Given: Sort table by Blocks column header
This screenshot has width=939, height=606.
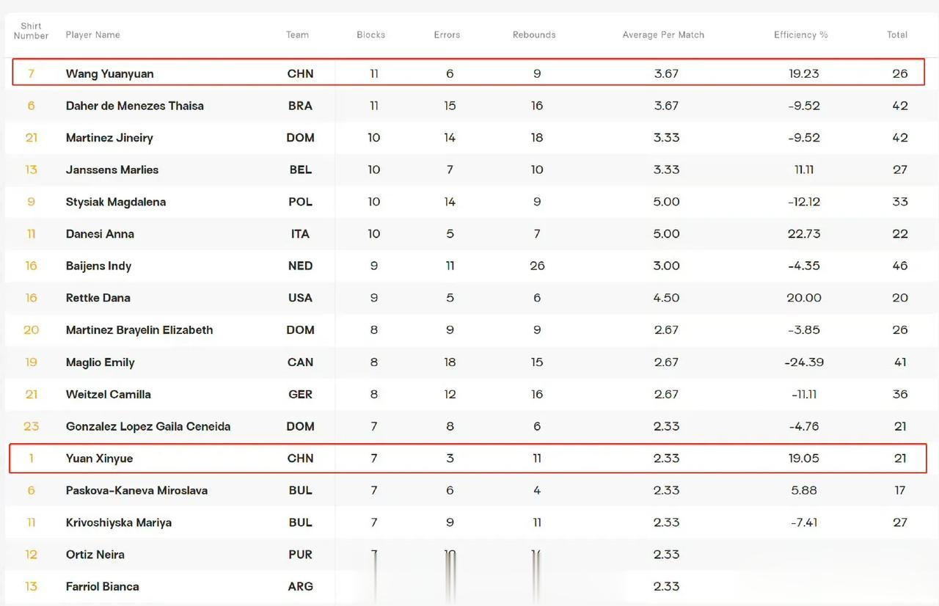Looking at the screenshot, I should point(370,34).
